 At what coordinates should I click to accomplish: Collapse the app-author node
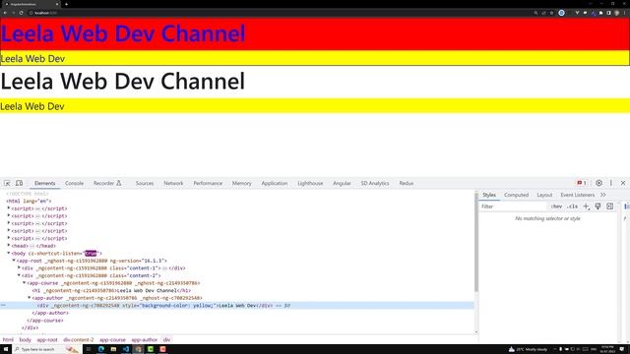click(30, 297)
